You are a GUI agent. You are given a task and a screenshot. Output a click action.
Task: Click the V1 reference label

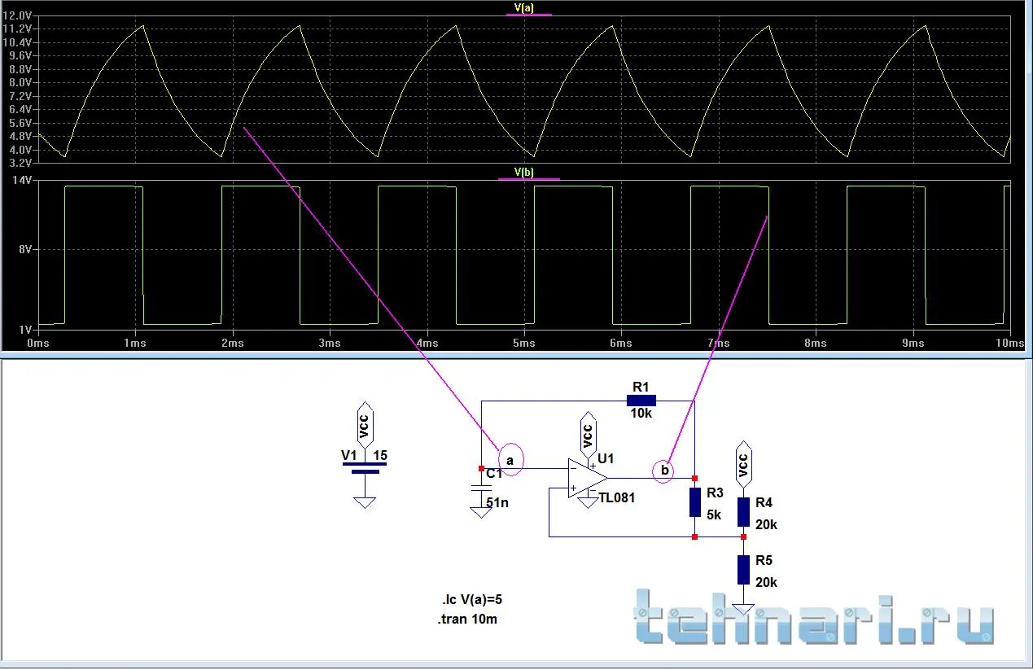348,455
